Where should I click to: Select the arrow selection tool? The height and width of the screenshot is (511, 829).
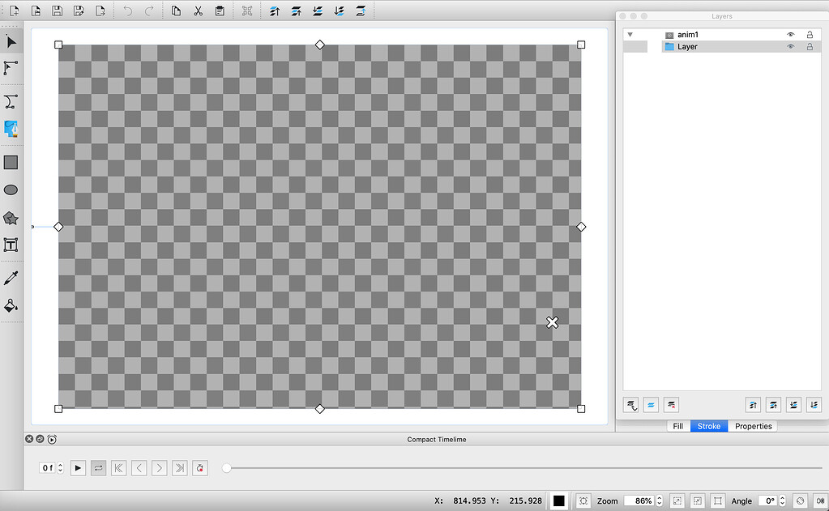tap(11, 42)
